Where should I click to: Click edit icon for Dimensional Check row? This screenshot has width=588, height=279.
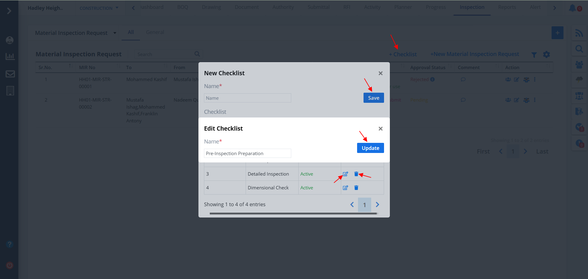(x=345, y=188)
